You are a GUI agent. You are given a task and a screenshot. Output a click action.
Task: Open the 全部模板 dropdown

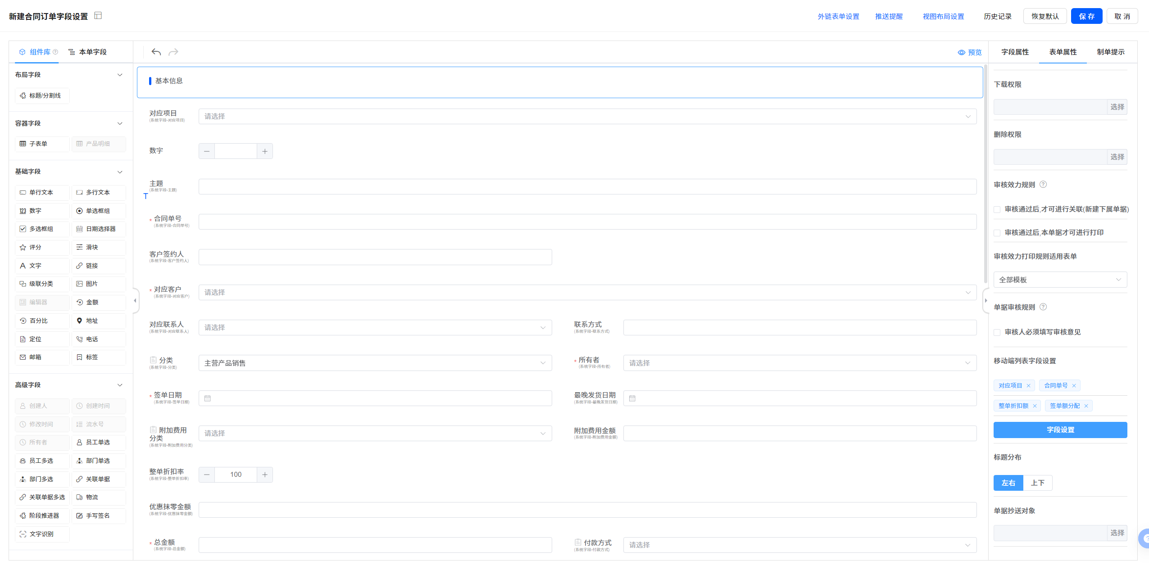point(1060,280)
